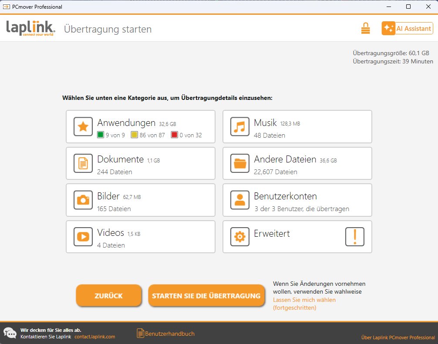Click the '36,6 GB' Andere Dateien size
438x344 pixels.
328,161
